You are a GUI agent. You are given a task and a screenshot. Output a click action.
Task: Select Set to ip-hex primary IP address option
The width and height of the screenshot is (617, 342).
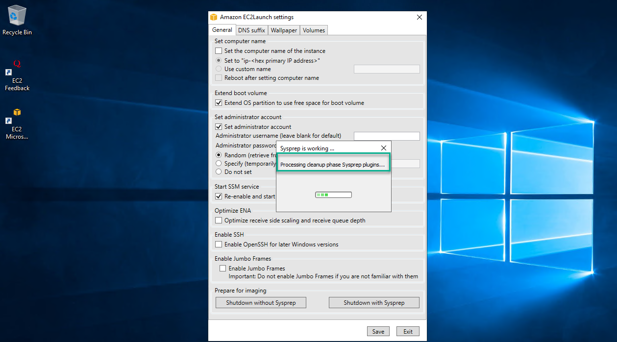[219, 61]
